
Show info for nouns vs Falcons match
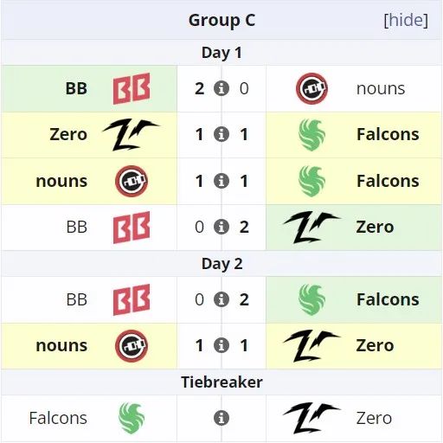(221, 181)
